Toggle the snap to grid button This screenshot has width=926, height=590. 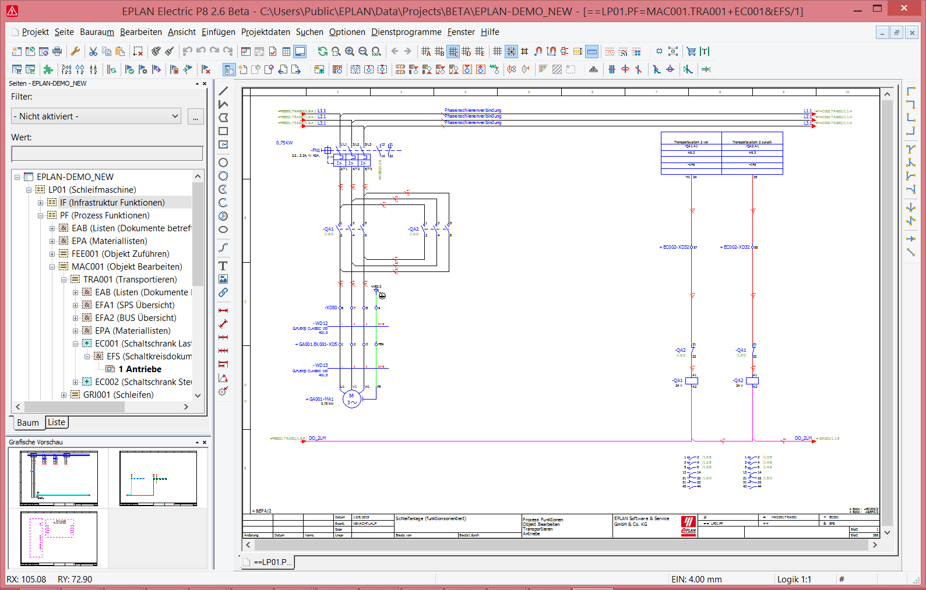(511, 52)
